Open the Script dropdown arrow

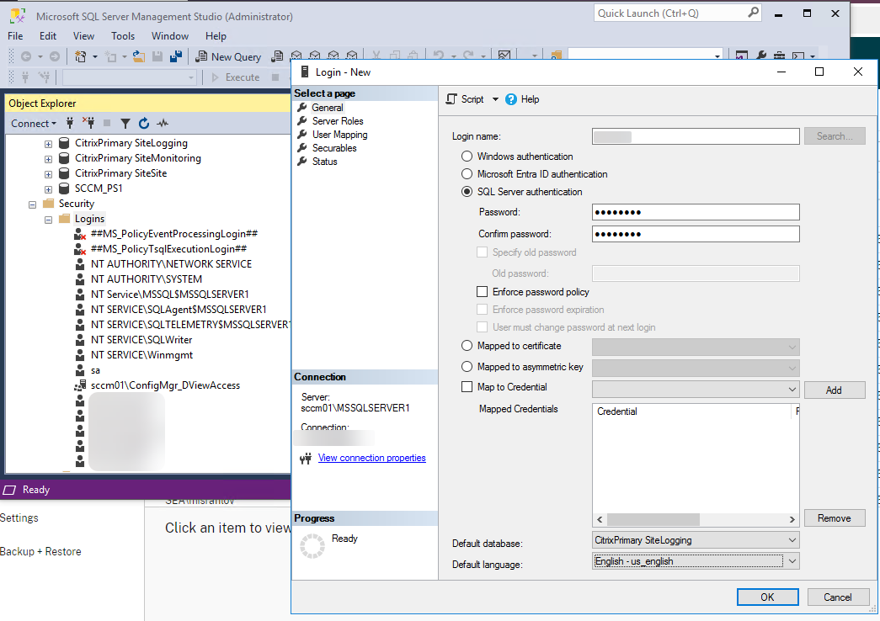495,99
